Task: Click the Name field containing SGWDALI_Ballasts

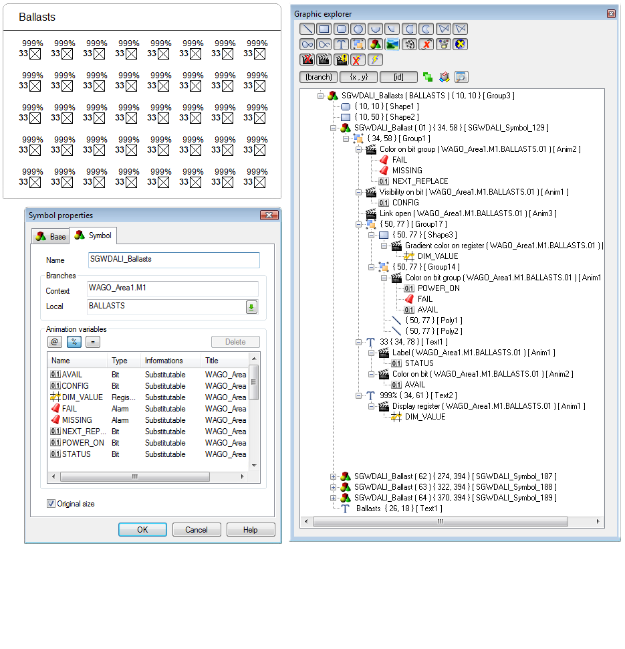Action: 173,260
